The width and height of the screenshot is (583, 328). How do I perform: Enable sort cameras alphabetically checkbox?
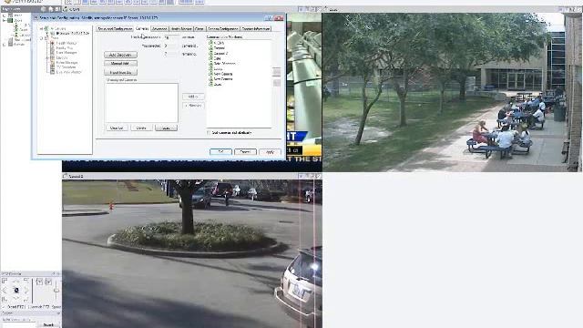209,133
